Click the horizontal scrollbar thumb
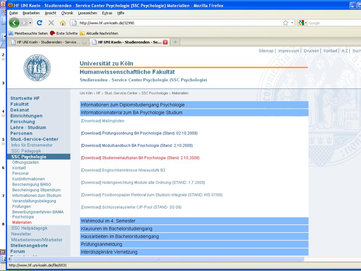 point(158,259)
